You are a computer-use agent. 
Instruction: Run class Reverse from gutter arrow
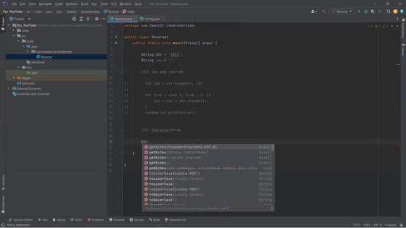tap(116, 37)
